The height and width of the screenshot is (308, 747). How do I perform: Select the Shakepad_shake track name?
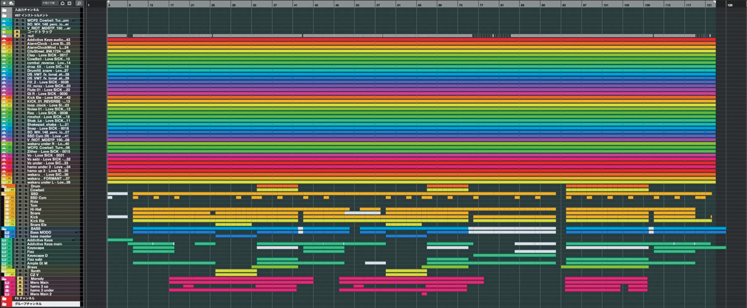(x=48, y=124)
